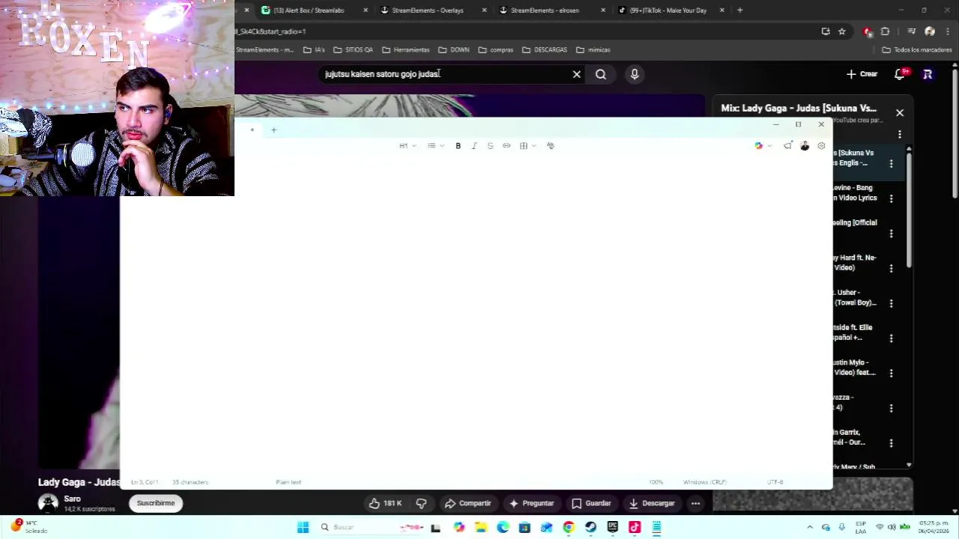
Task: Toggle bold formatting in Notepad
Action: point(458,146)
